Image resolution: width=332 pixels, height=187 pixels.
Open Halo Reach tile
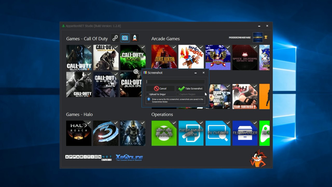tap(79, 133)
